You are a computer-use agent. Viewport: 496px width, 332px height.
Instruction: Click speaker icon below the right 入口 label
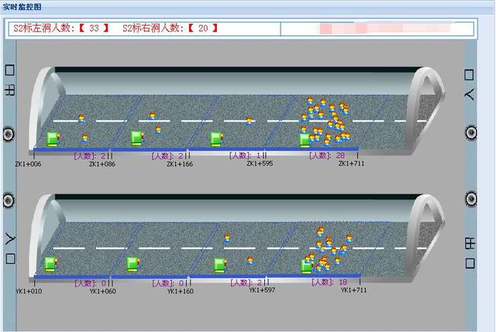tap(471, 132)
